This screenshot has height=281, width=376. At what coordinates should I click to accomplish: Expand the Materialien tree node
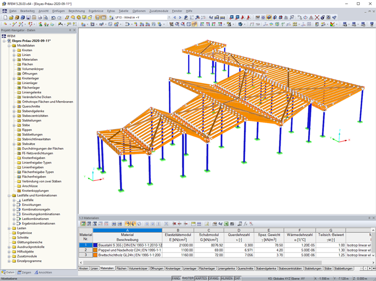coord(14,60)
